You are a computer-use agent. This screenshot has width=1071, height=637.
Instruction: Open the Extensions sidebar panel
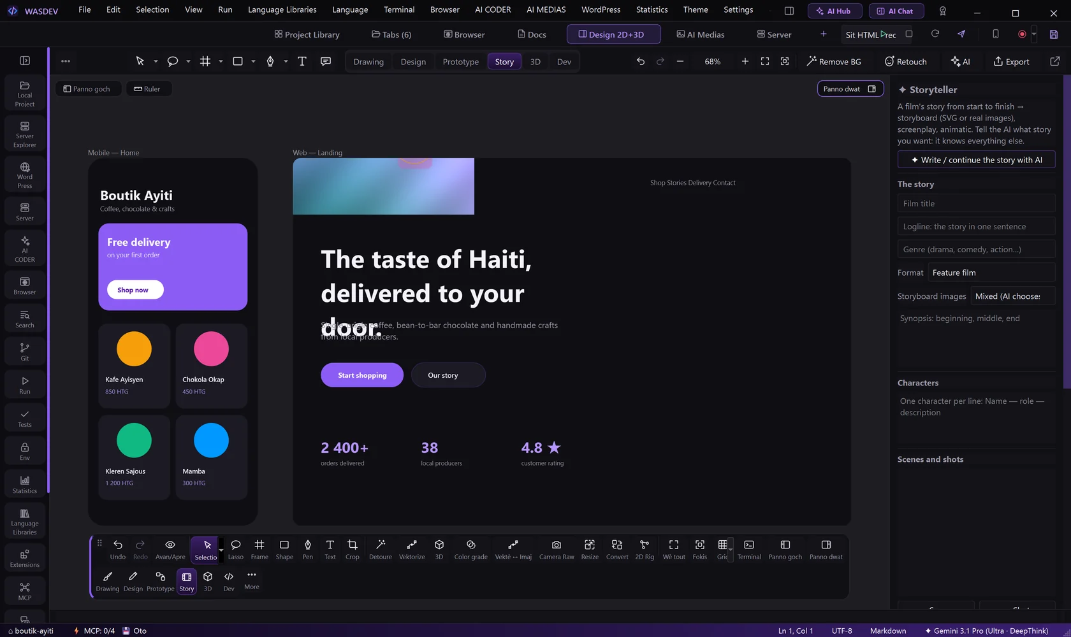[x=25, y=558]
